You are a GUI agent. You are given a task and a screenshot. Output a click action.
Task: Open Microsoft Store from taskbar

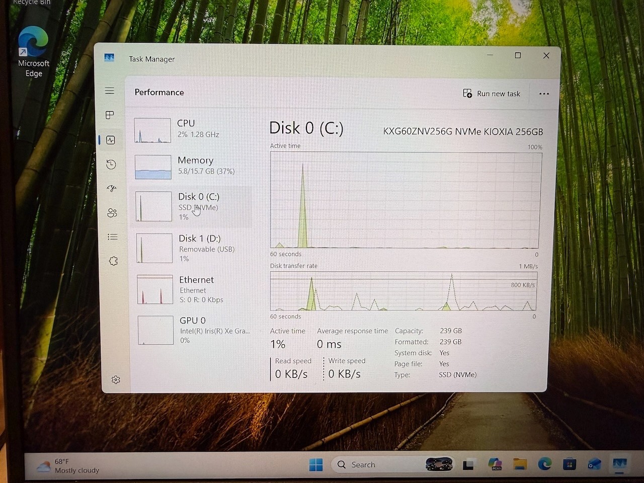(x=570, y=463)
